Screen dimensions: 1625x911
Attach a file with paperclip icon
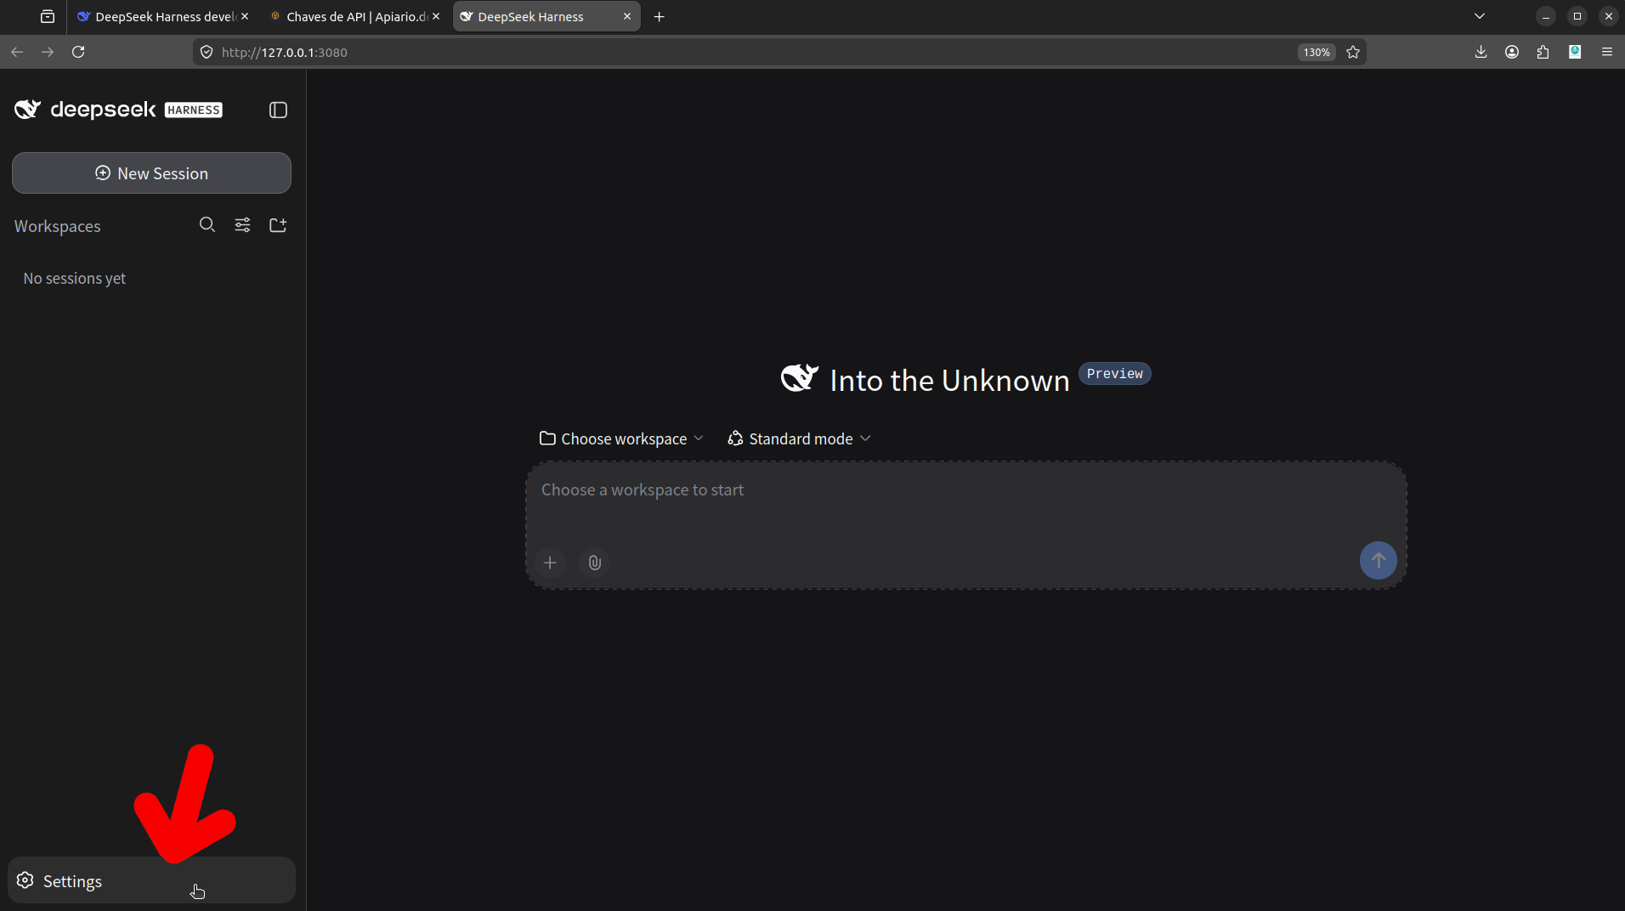(x=595, y=563)
